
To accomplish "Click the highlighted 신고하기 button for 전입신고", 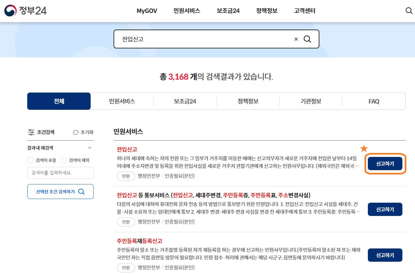I will point(385,164).
